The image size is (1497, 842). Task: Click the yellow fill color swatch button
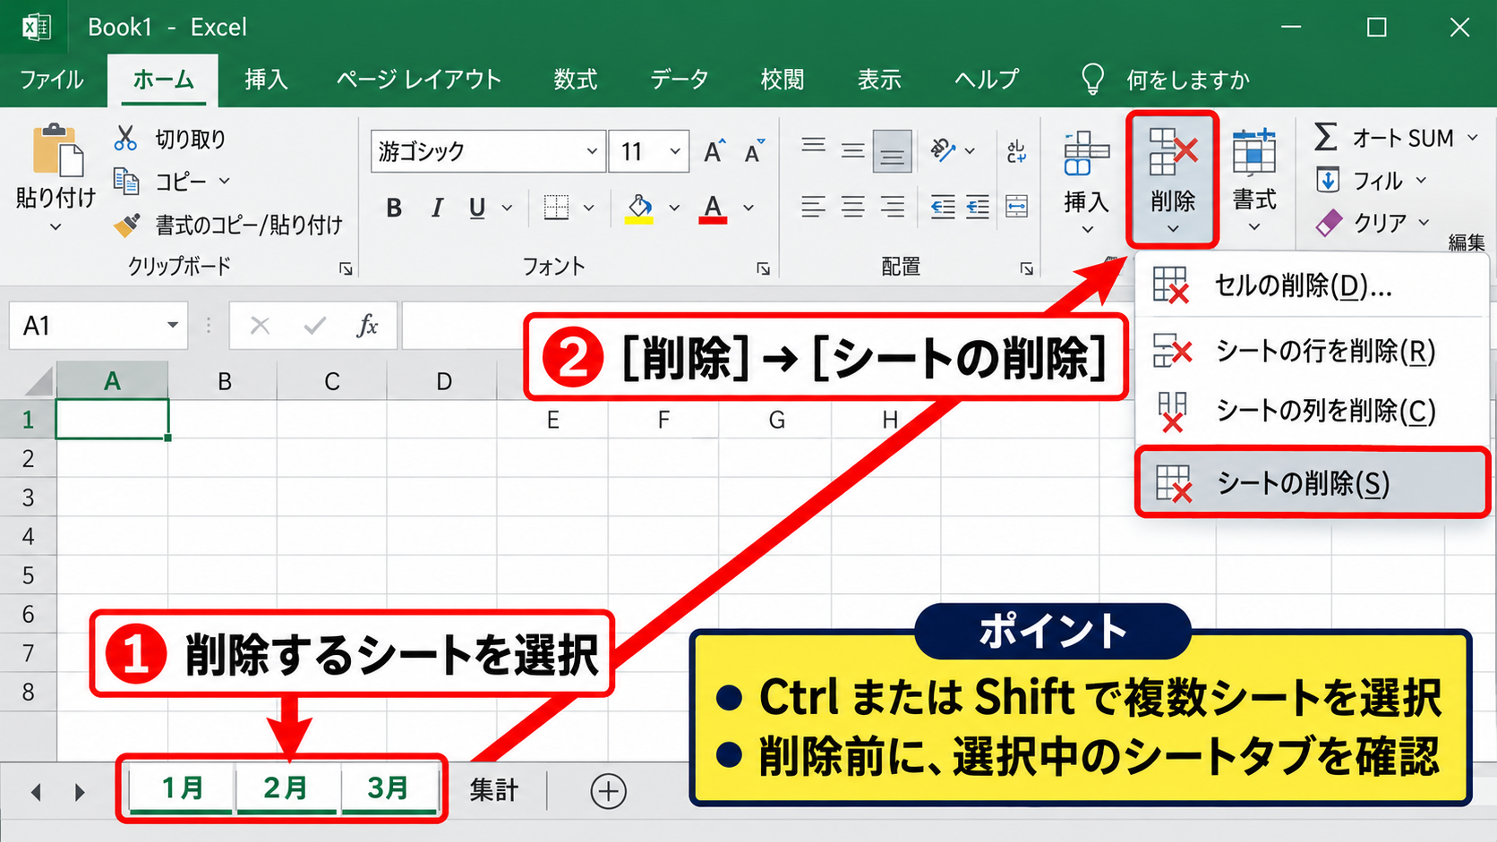tap(639, 208)
